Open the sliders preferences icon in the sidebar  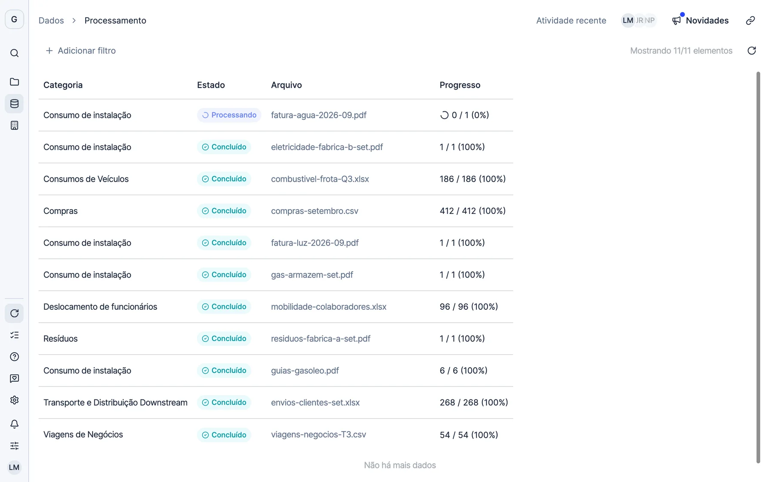click(14, 446)
